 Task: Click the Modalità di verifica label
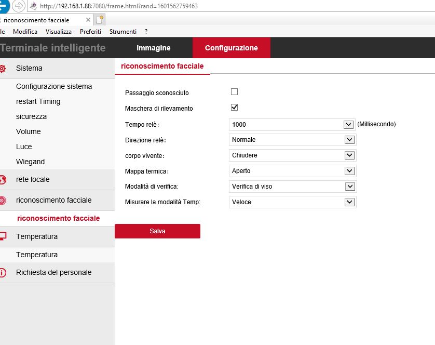point(152,187)
